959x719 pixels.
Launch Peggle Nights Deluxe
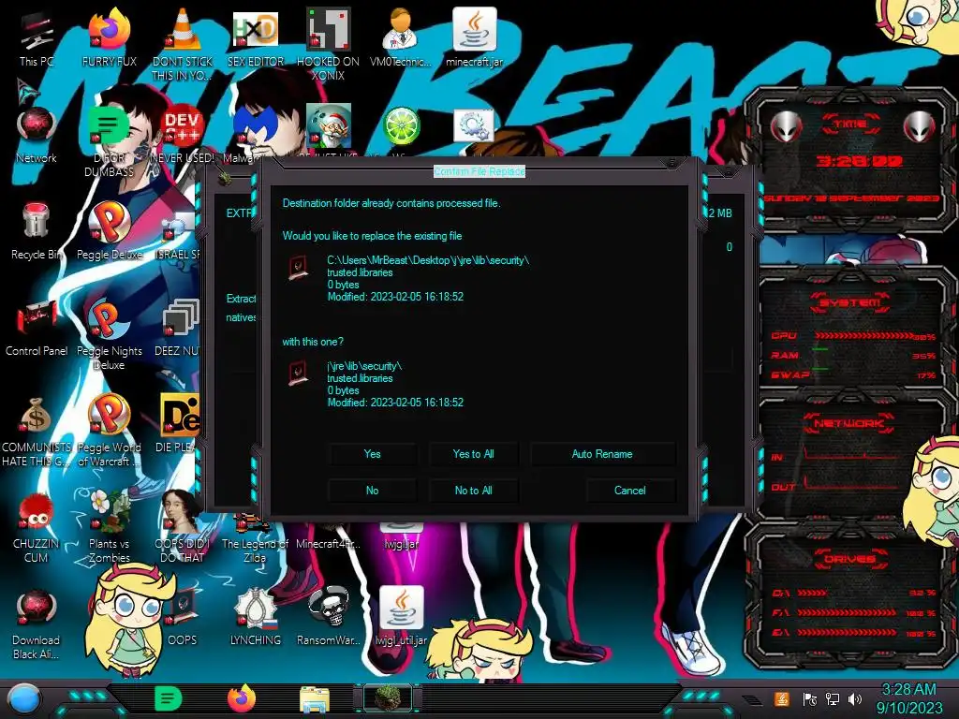(x=109, y=334)
